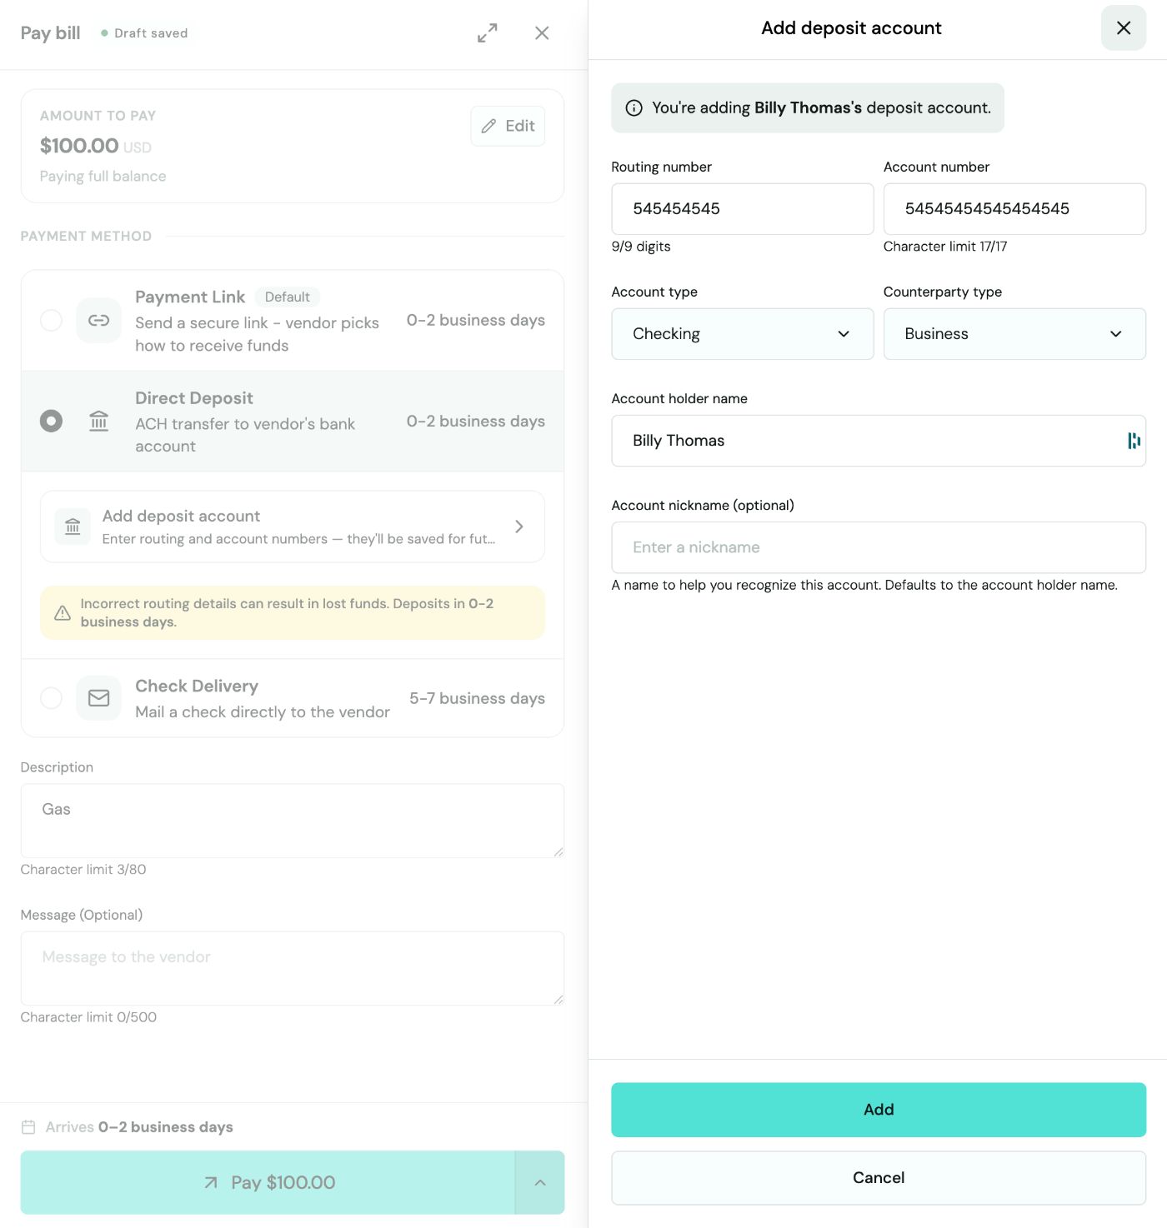Click the '9/9 digits' helper text
The image size is (1167, 1228).
(641, 247)
